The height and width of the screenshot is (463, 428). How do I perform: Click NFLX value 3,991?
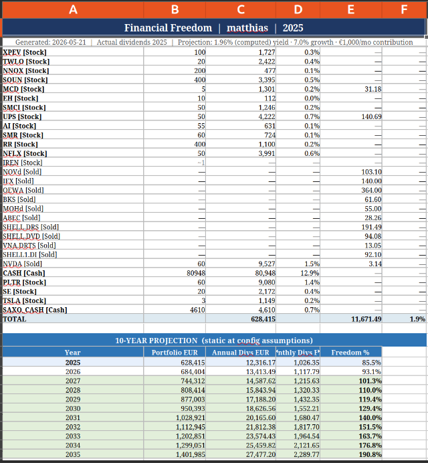241,153
